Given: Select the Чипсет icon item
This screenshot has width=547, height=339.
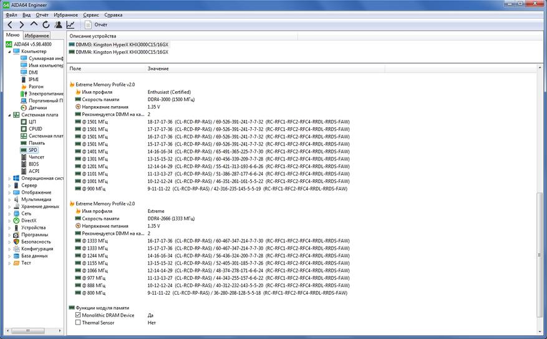Looking at the screenshot, I should (x=24, y=157).
